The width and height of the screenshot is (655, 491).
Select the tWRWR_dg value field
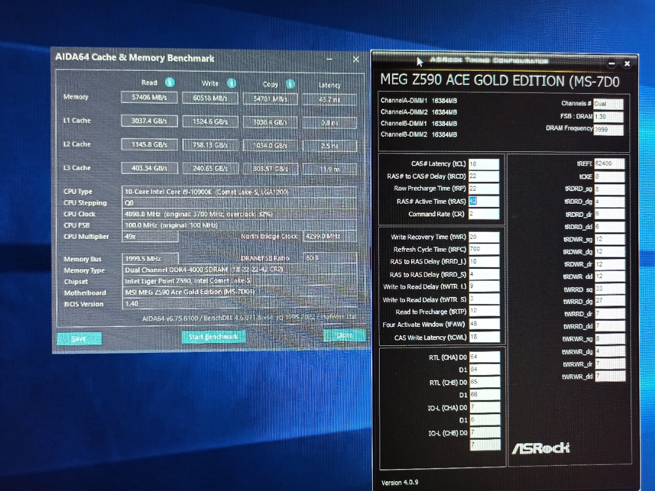click(x=610, y=352)
